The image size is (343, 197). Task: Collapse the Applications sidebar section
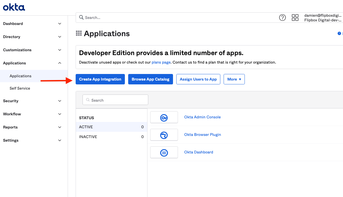[x=32, y=63]
